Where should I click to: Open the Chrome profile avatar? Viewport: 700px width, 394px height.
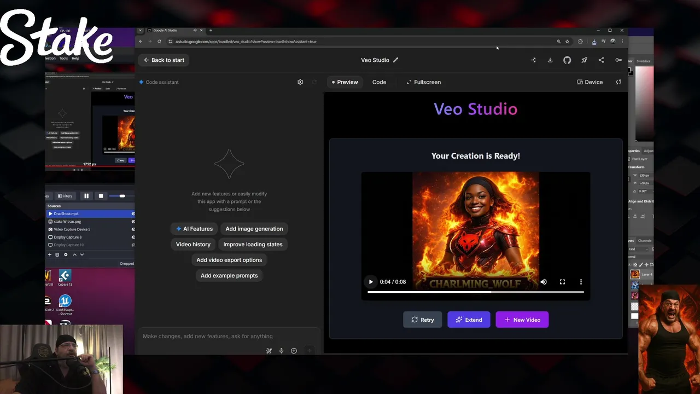612,42
